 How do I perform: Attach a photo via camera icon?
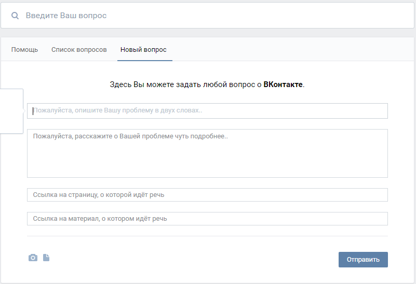(x=33, y=258)
